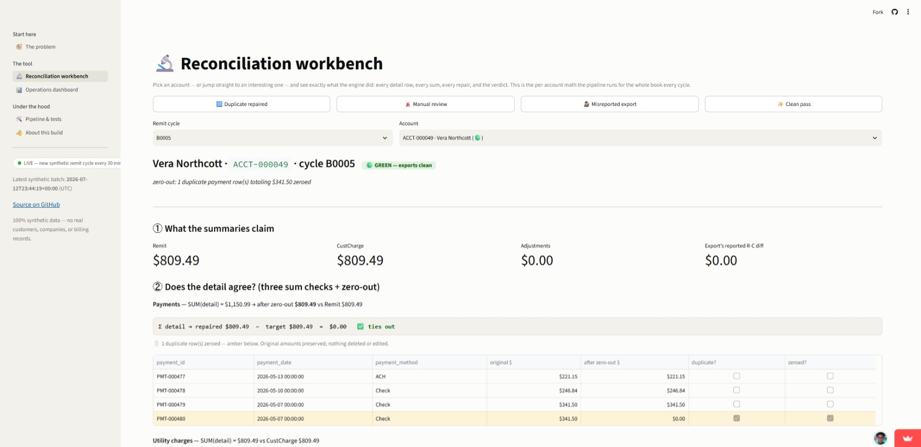Screen dimensions: 921x447
Task: Sort by after zero-out $ column header
Action: pos(634,363)
